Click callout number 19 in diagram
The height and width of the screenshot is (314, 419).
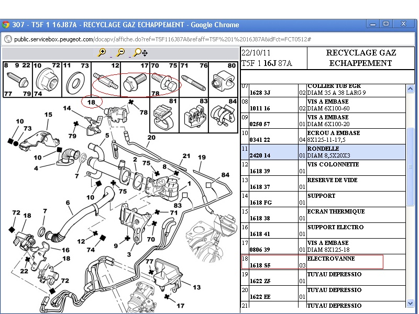[202, 158]
